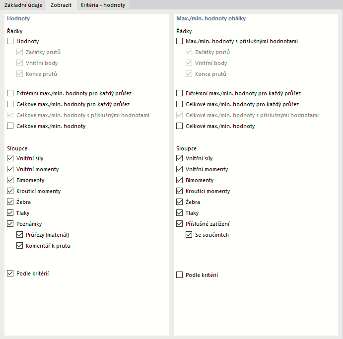Screen dimensions: 343x339
Task: Enable the Hodnoty checkbox under Řádky
Action: click(10, 42)
